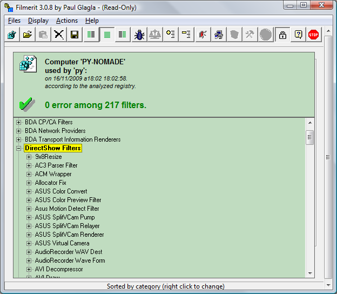Select the ASUS SplitVCam Renderer item
Screen dimensions: 337x294
[x=69, y=235]
